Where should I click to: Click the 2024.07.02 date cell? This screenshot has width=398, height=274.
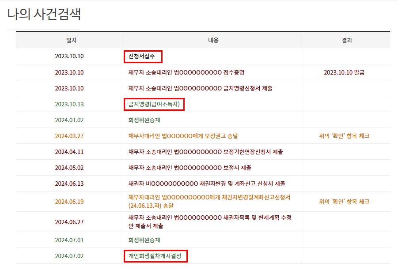pos(69,256)
